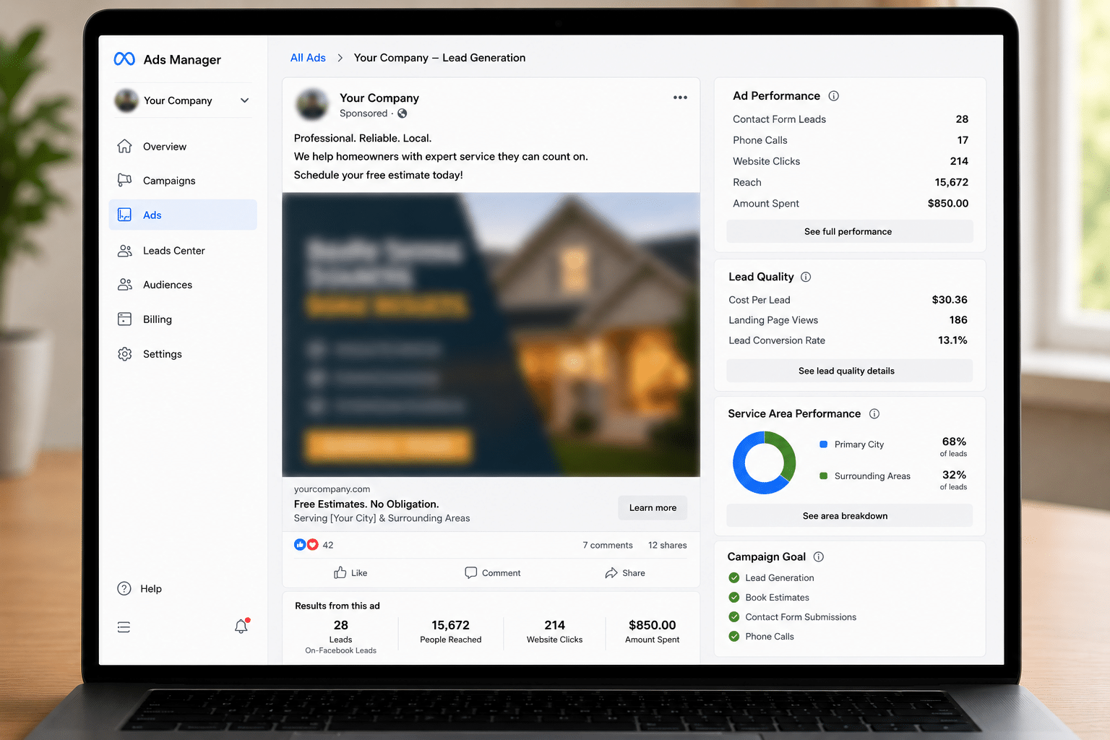Click the Settings gear icon
This screenshot has height=740, width=1110.
(124, 354)
